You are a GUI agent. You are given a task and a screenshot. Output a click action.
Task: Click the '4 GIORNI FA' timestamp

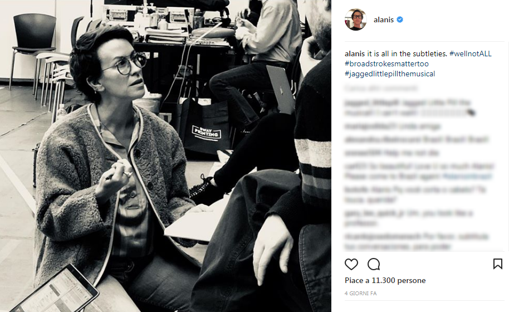(x=360, y=293)
